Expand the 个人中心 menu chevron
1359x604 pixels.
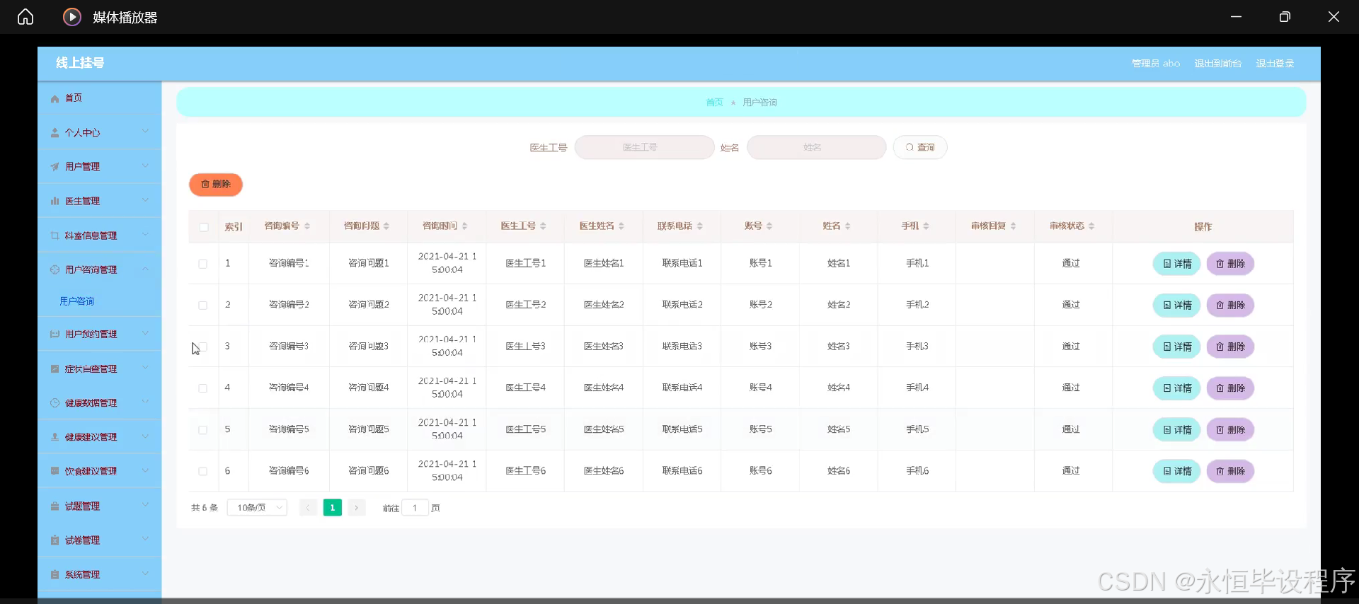145,132
